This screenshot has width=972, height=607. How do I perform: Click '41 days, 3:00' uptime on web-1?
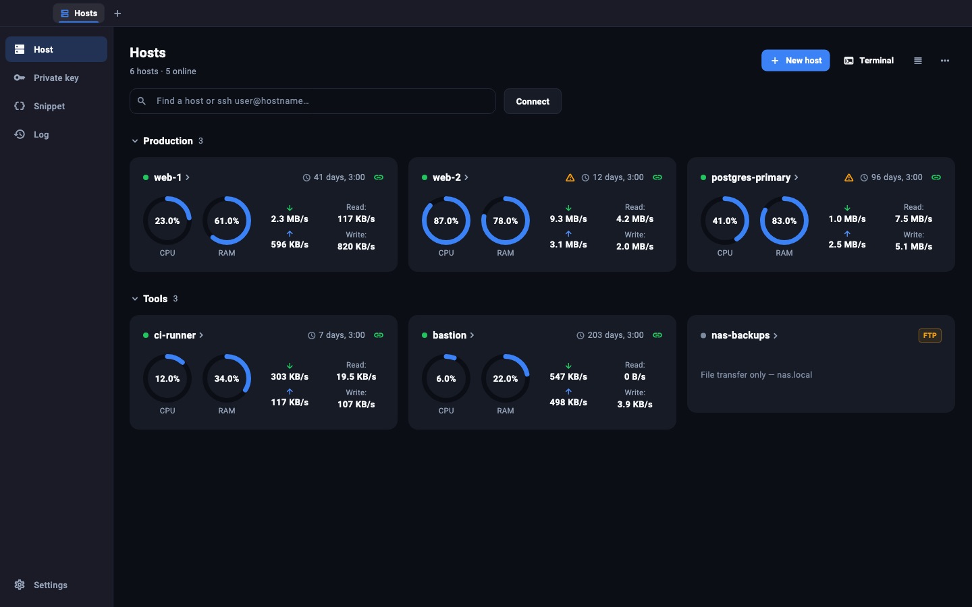coord(340,177)
